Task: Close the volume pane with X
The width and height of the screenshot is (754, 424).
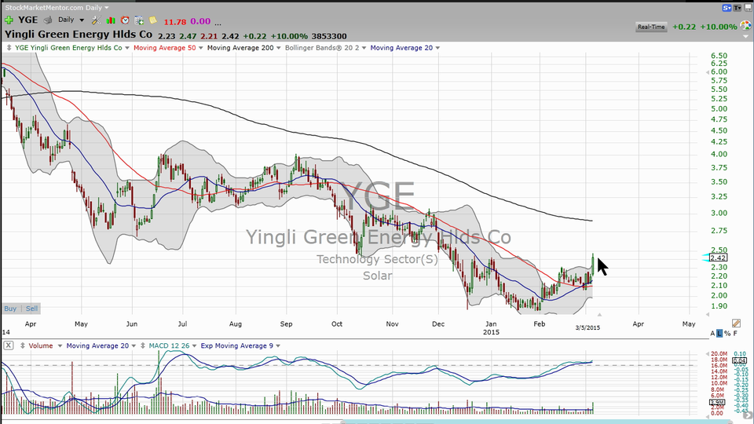Action: 9,345
